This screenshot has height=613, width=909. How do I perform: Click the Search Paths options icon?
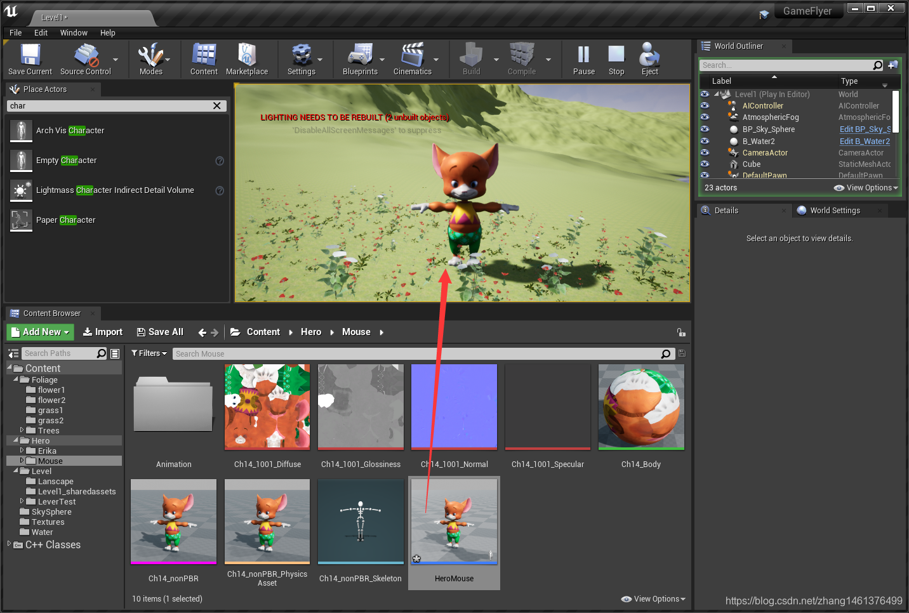pyautogui.click(x=115, y=353)
